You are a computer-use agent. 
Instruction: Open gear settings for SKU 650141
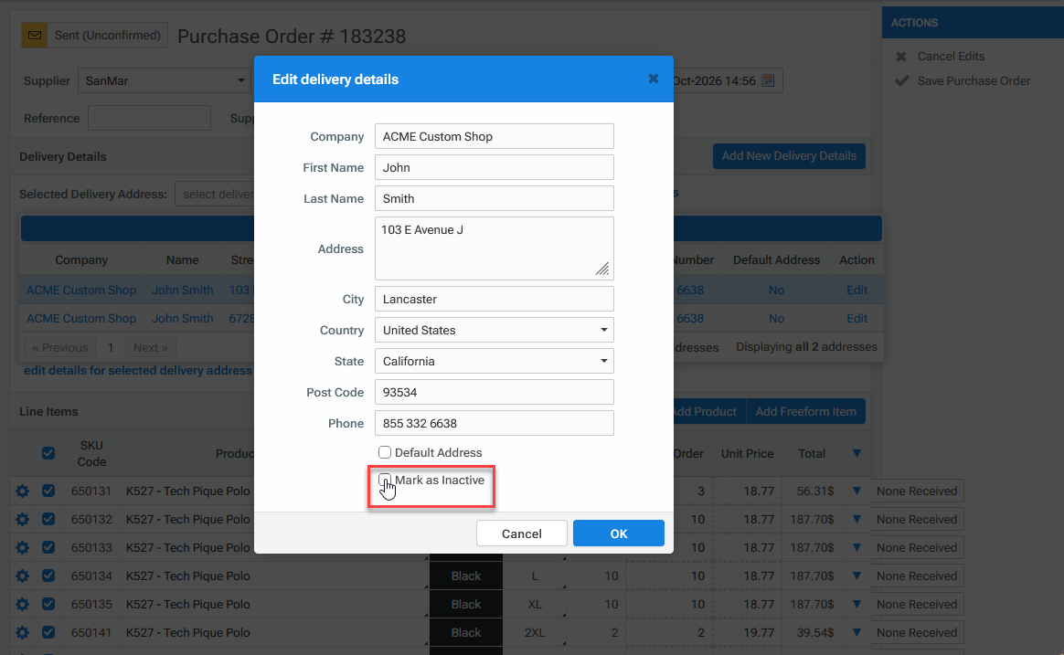click(22, 633)
